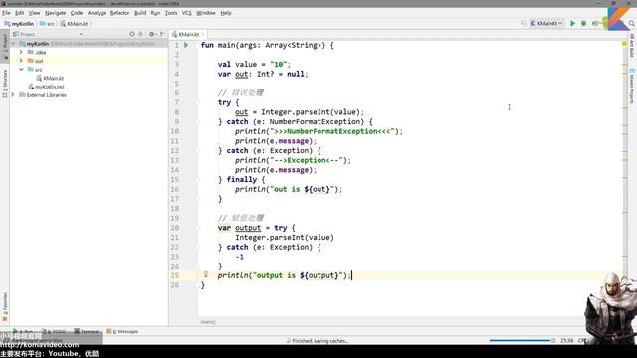Open the Maven Projects side panel
This screenshot has width=637, height=358.
click(x=632, y=87)
